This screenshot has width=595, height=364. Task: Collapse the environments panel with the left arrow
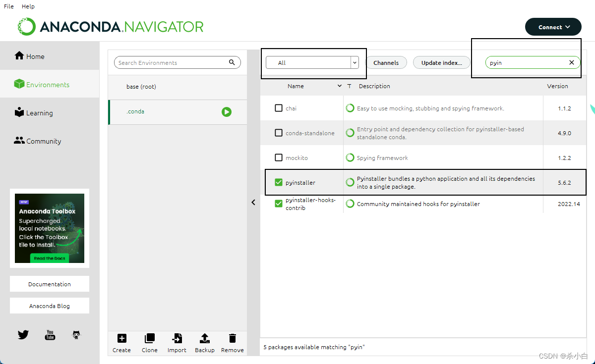[253, 202]
